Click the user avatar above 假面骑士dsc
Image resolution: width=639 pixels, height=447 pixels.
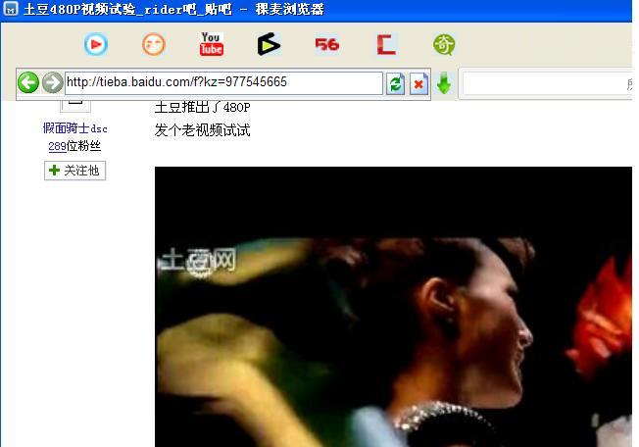click(76, 103)
